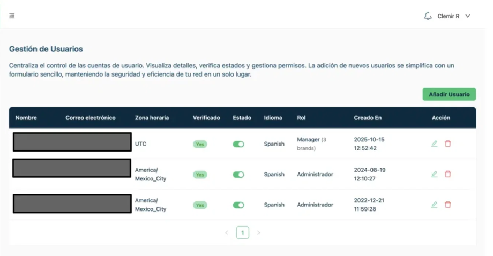Toggle the sidebar menu icon
493x256 pixels.
(x=12, y=16)
